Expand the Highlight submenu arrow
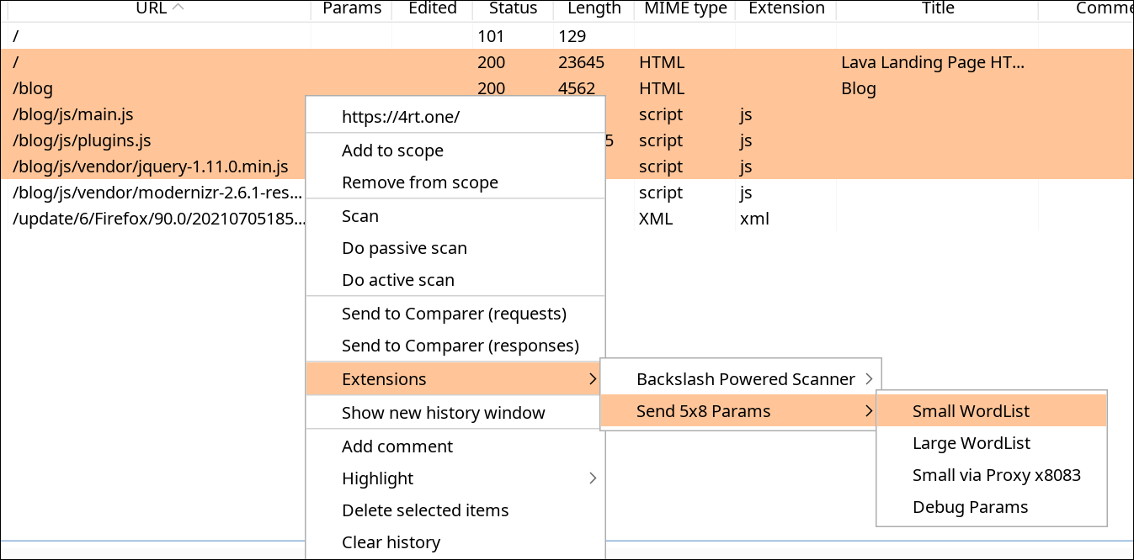This screenshot has height=560, width=1134. point(594,478)
